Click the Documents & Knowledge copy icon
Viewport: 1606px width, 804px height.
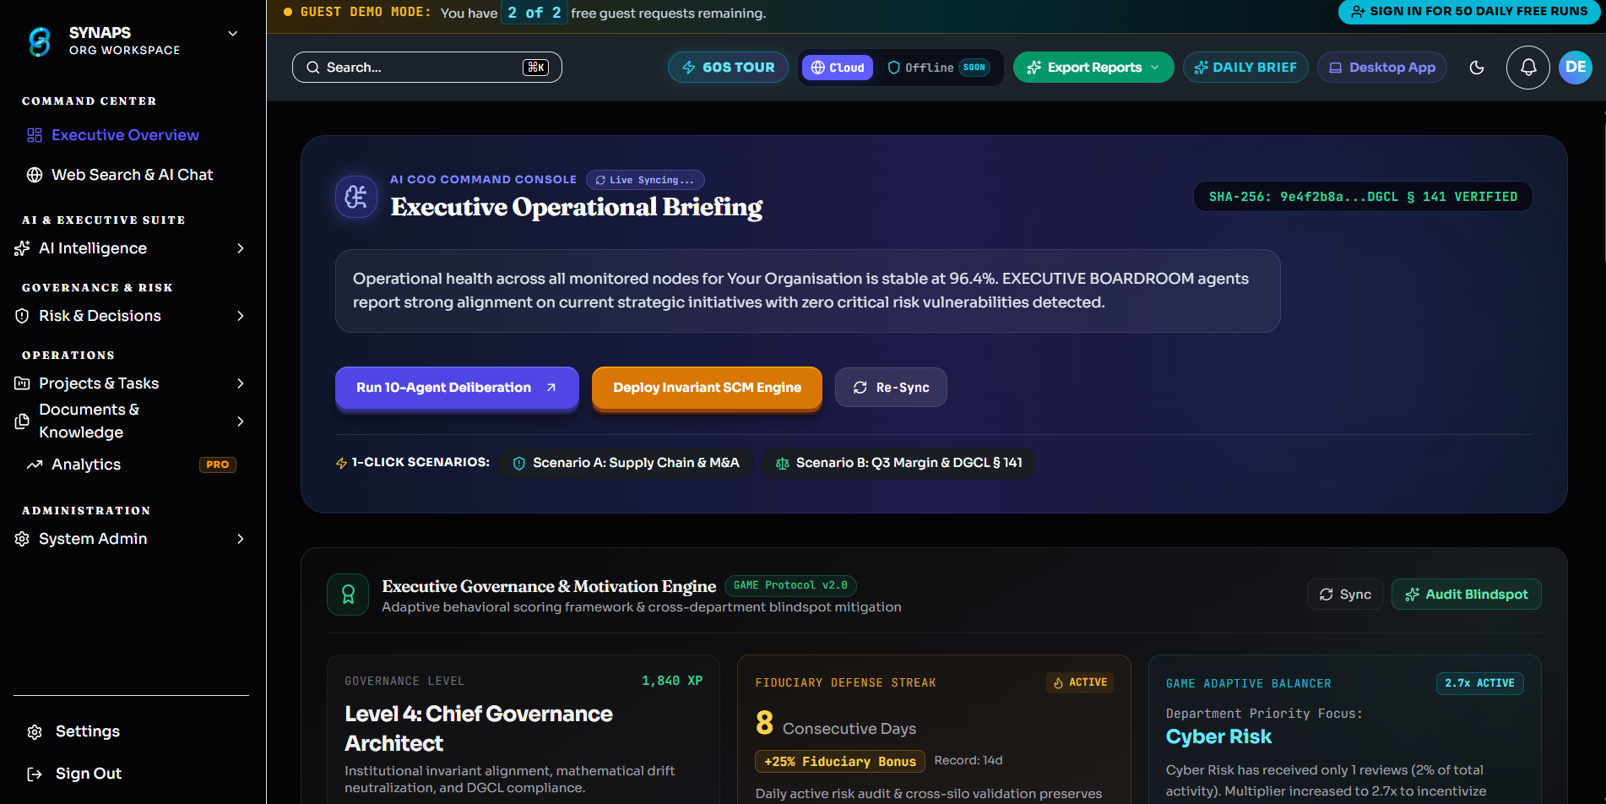tap(22, 421)
